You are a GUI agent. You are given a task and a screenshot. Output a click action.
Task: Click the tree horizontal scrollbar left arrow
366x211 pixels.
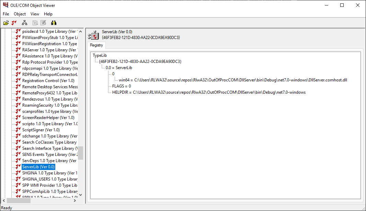tap(4, 200)
